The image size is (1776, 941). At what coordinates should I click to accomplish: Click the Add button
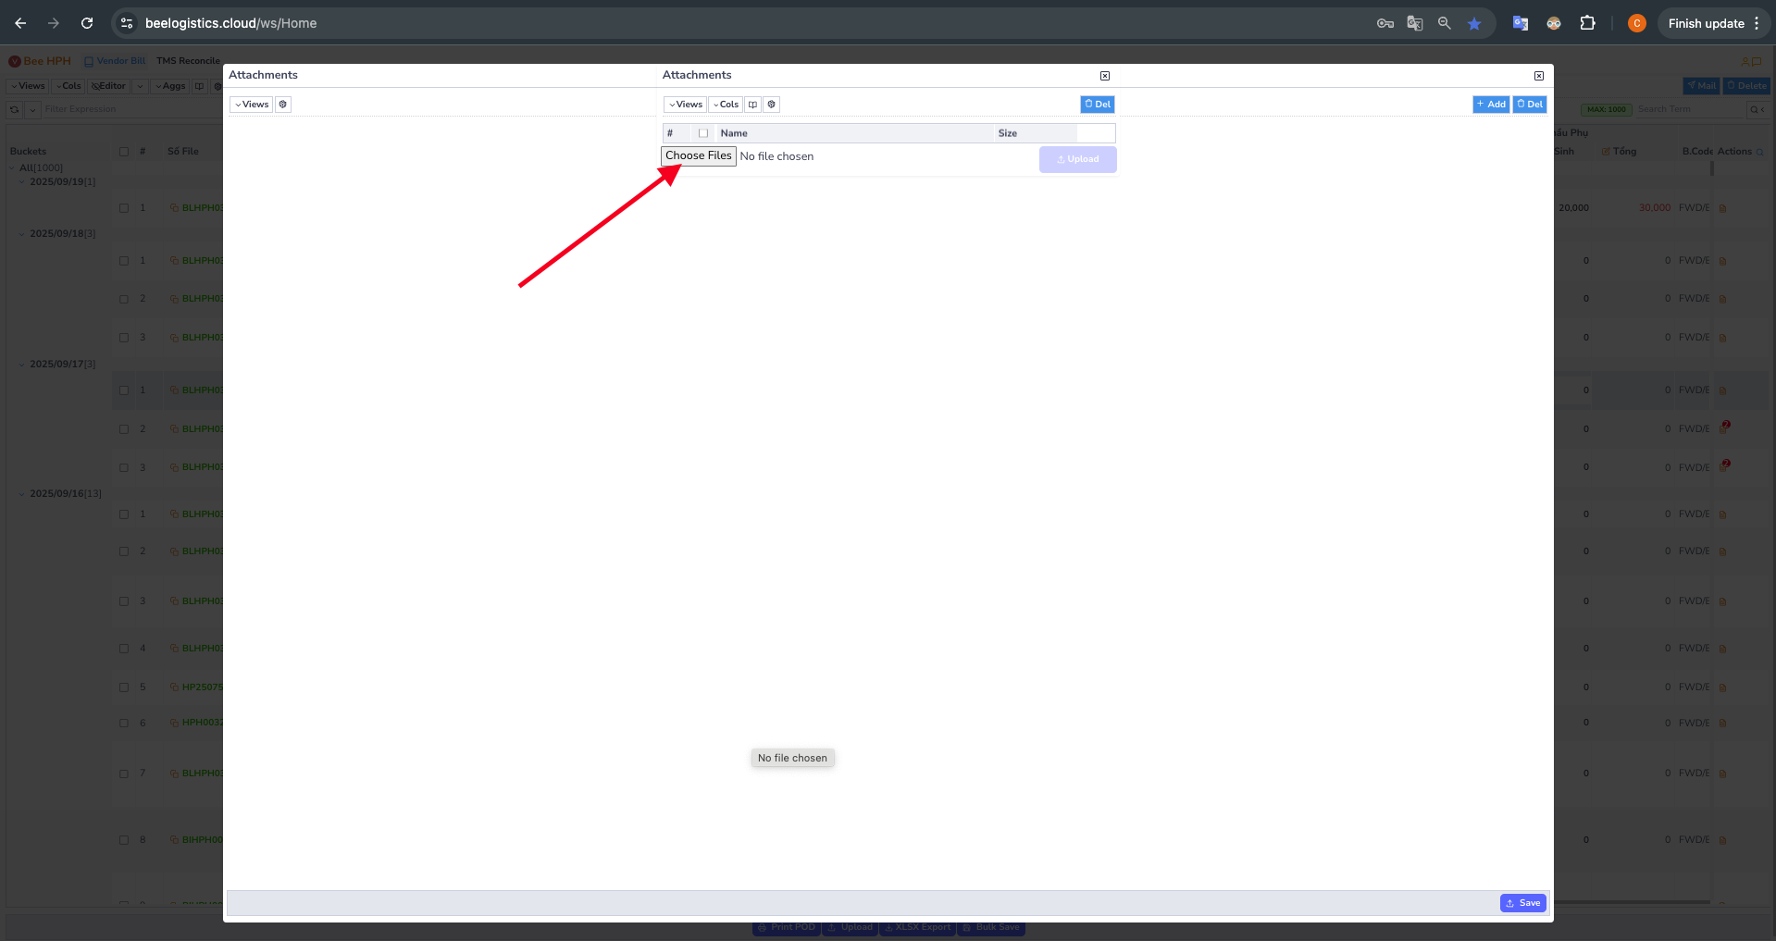tap(1491, 105)
